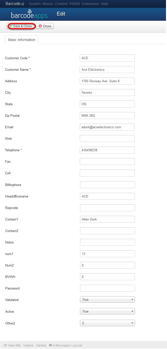Click the Messages envelope icon in footer
The height and width of the screenshot is (349, 167).
click(x=50, y=345)
